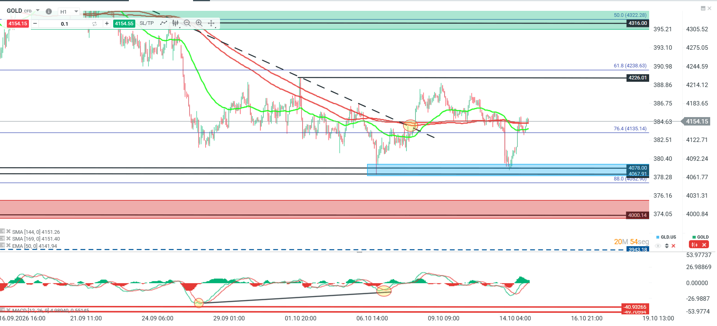Open the H1 timeframe dropdown
The width and height of the screenshot is (717, 326).
click(x=69, y=12)
